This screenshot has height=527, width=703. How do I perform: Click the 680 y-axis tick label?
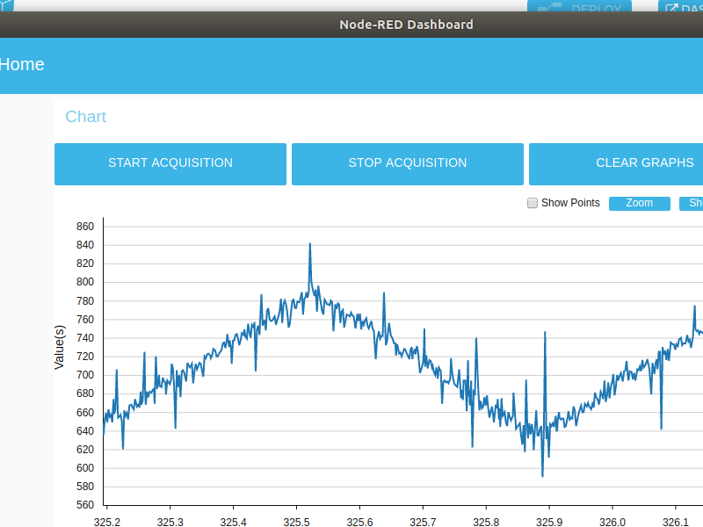[85, 393]
